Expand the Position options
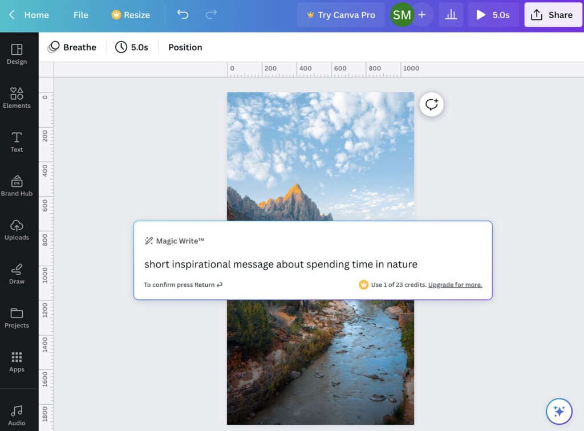 pos(185,47)
